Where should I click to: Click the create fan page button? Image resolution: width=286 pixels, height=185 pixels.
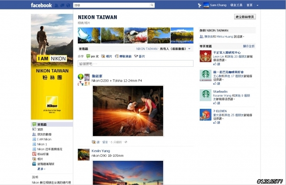click(245, 17)
